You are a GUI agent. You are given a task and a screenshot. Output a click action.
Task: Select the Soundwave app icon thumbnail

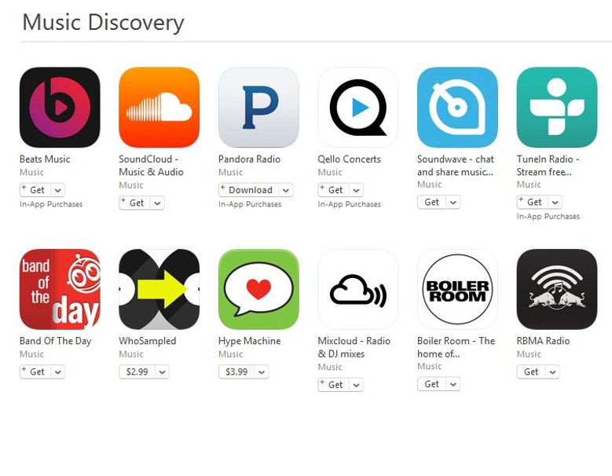point(457,108)
